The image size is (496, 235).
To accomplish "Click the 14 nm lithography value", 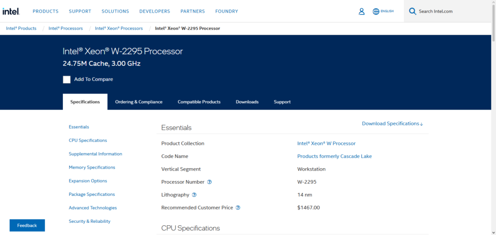I will (305, 195).
